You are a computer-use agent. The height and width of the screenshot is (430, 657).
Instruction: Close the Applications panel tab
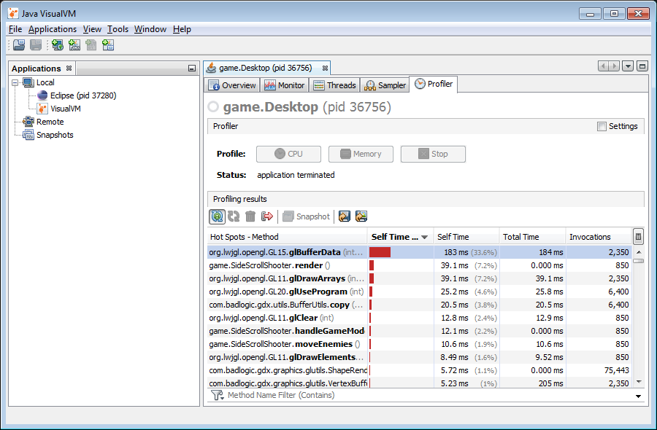[x=69, y=69]
